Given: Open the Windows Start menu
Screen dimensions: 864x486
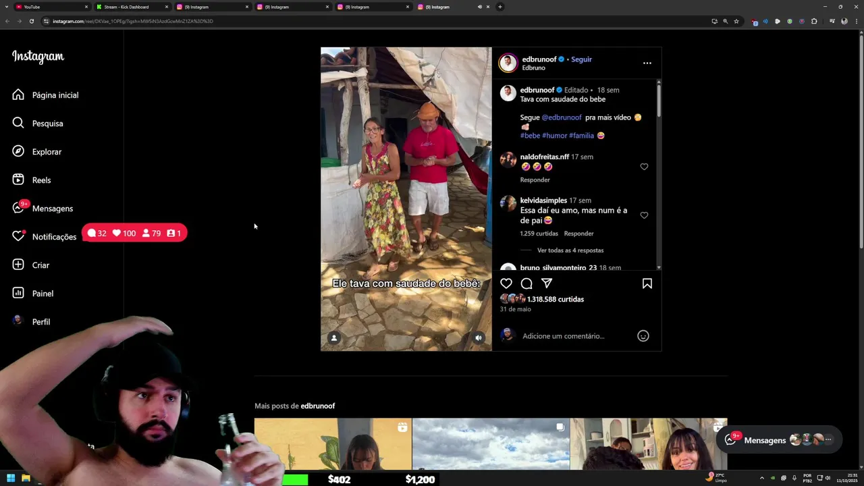Looking at the screenshot, I should (x=11, y=479).
